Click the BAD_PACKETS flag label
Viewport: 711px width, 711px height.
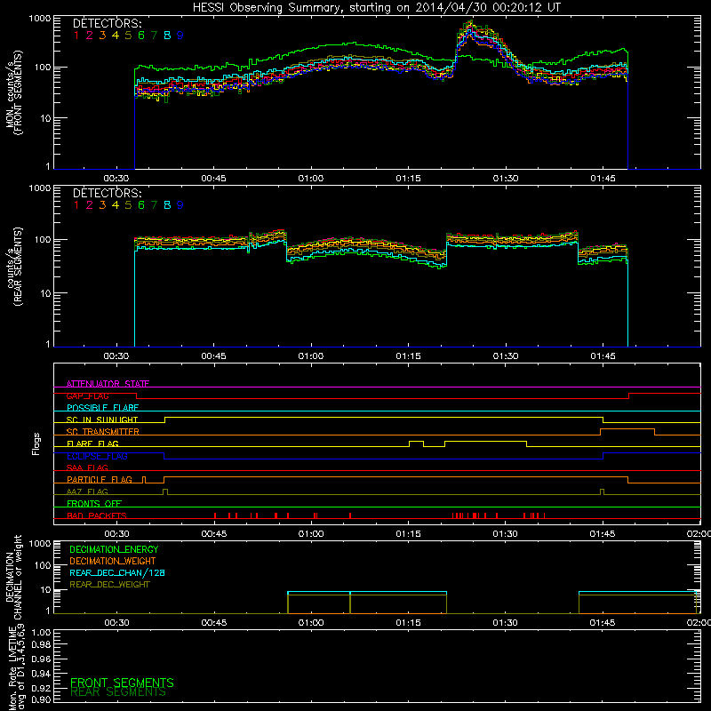coord(97,515)
